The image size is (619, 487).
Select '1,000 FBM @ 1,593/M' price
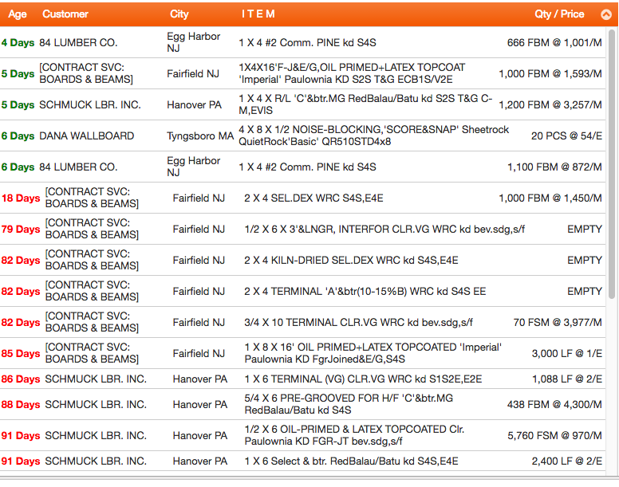click(x=550, y=74)
